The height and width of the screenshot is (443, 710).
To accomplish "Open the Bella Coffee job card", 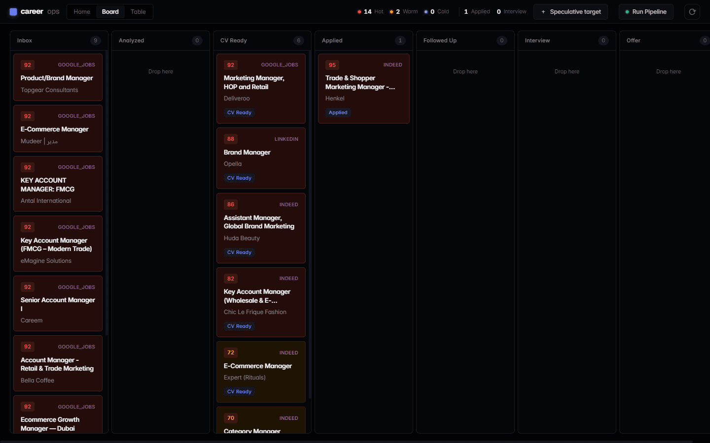I will click(58, 363).
